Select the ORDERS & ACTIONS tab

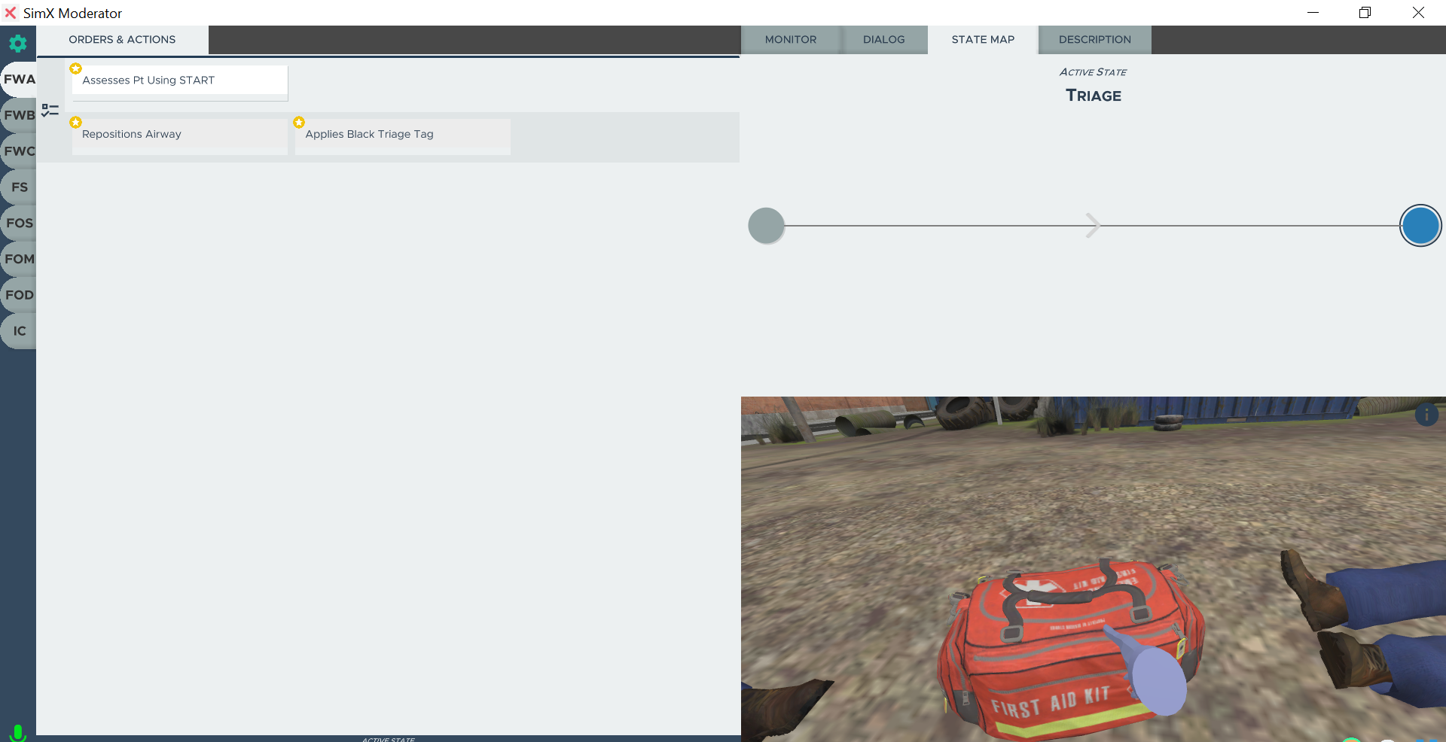pyautogui.click(x=122, y=40)
